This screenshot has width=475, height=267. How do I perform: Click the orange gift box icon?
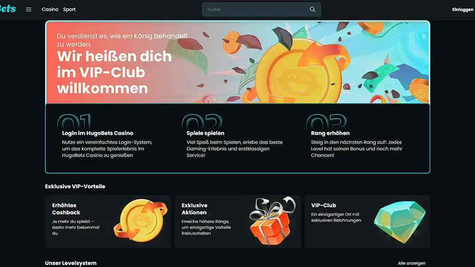[x=272, y=221]
